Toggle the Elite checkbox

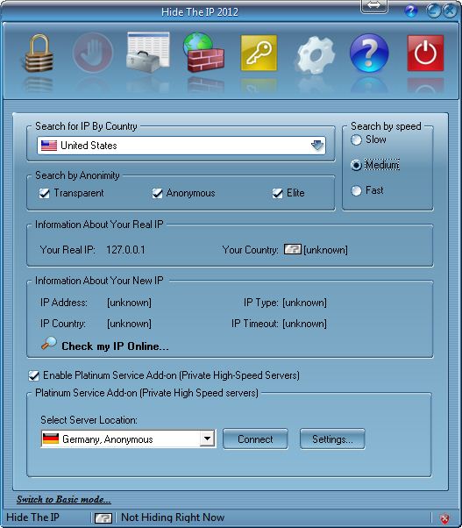point(277,193)
